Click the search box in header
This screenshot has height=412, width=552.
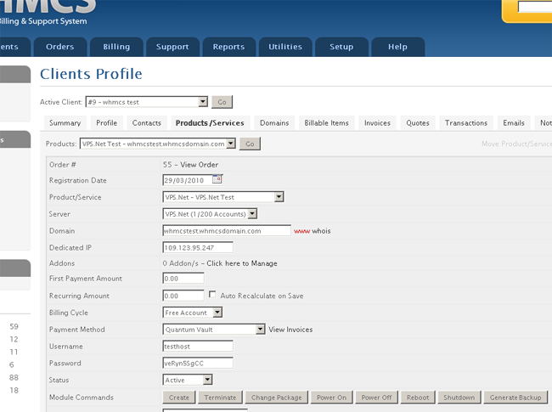(x=535, y=7)
